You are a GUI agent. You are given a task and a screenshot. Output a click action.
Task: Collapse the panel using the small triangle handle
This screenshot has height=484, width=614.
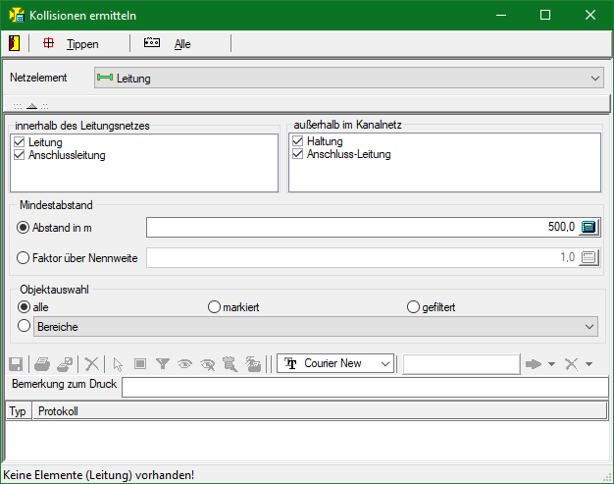click(x=31, y=105)
